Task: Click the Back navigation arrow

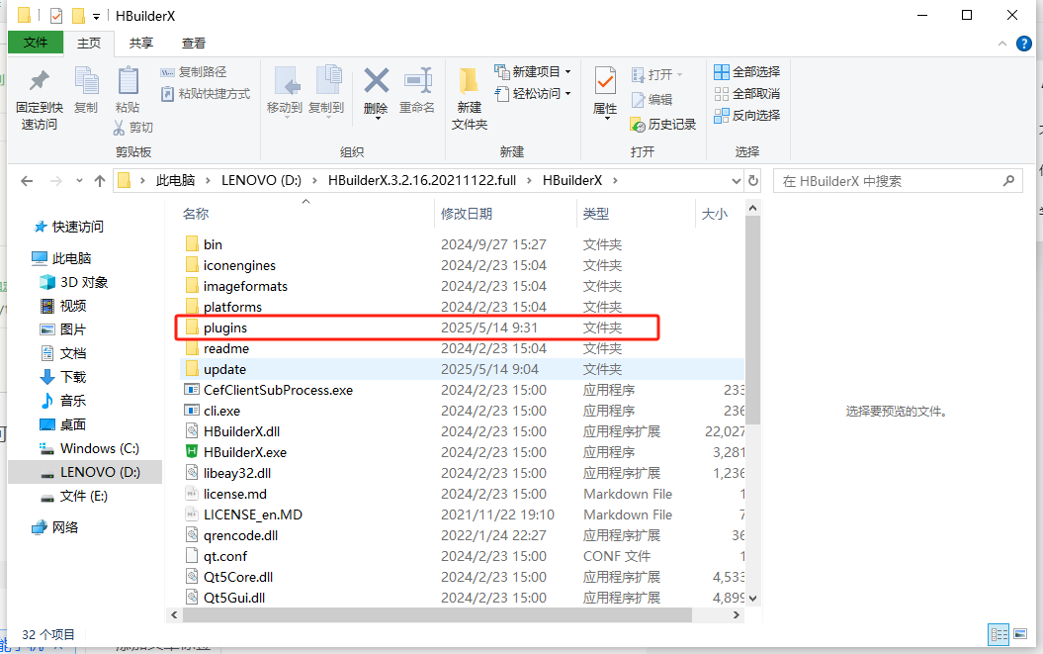Action: (x=27, y=181)
